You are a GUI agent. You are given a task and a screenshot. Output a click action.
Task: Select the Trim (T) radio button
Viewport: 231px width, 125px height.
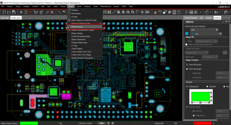194,111
